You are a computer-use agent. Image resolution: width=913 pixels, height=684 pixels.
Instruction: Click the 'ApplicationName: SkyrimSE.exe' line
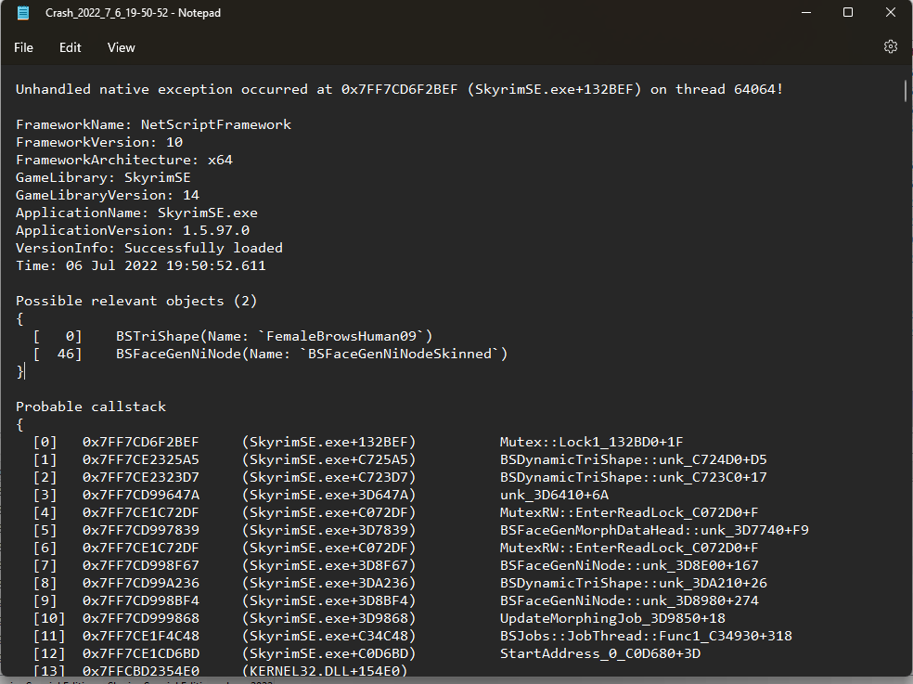[x=136, y=213]
